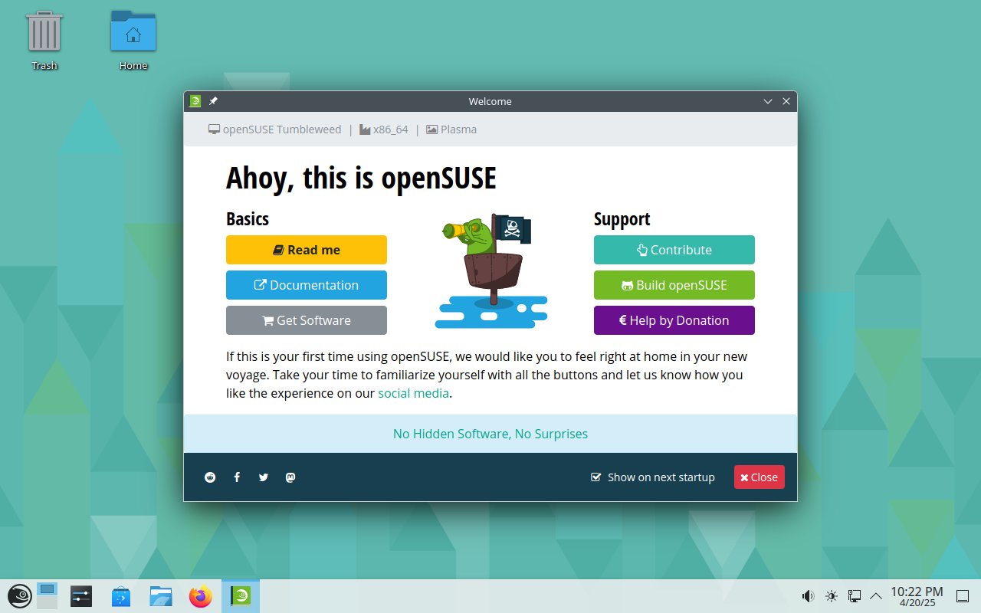The image size is (981, 613).
Task: Click the Get Software button
Action: (x=307, y=320)
